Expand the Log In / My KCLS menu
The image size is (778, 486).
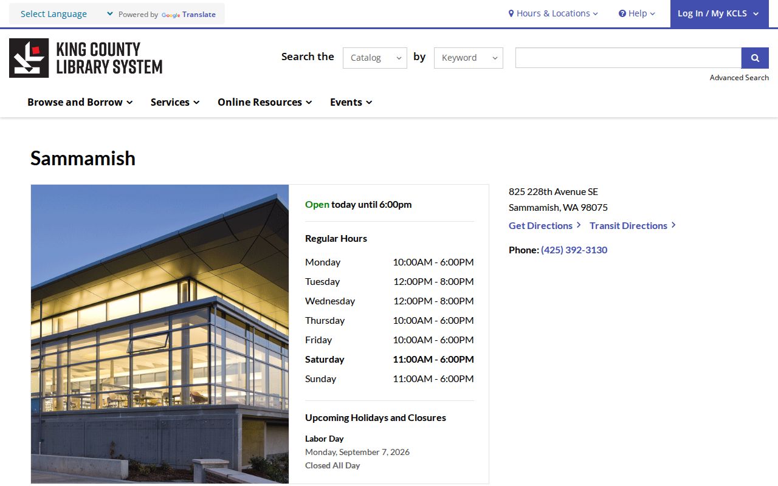[719, 13]
